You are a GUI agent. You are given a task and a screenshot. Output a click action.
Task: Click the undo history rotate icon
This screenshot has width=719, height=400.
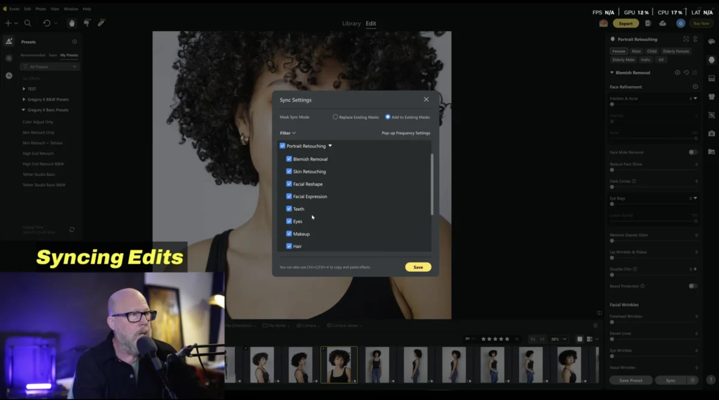[x=47, y=23]
